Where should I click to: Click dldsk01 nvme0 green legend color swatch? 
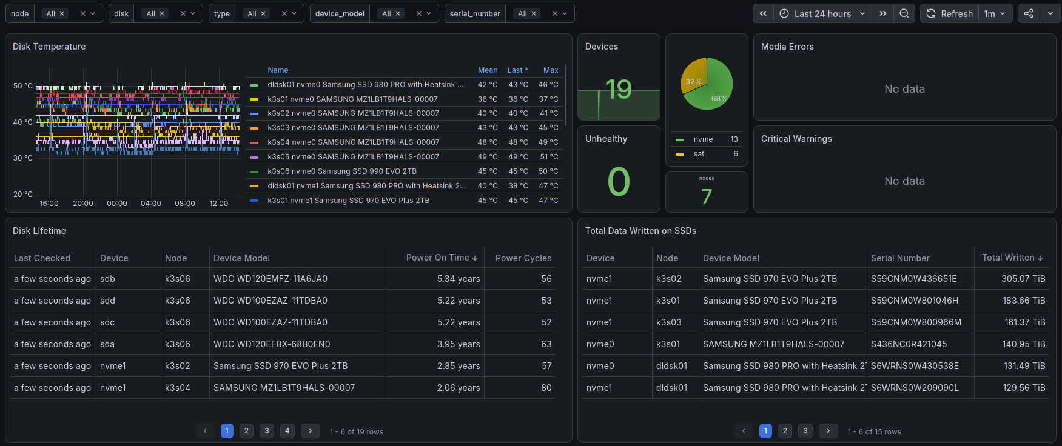pyautogui.click(x=254, y=85)
